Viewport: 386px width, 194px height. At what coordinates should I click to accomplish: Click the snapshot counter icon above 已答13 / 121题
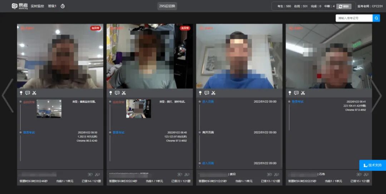pos(269,175)
